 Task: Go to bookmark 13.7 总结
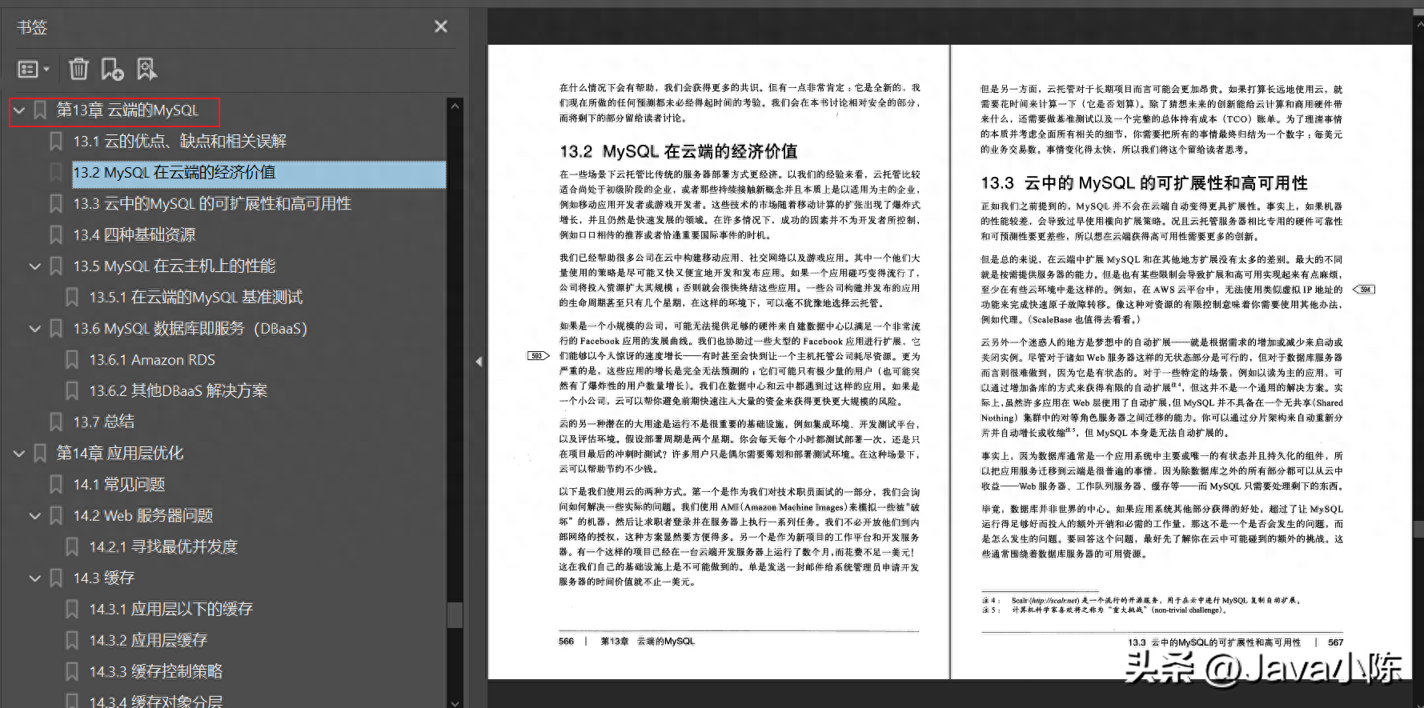pos(104,422)
